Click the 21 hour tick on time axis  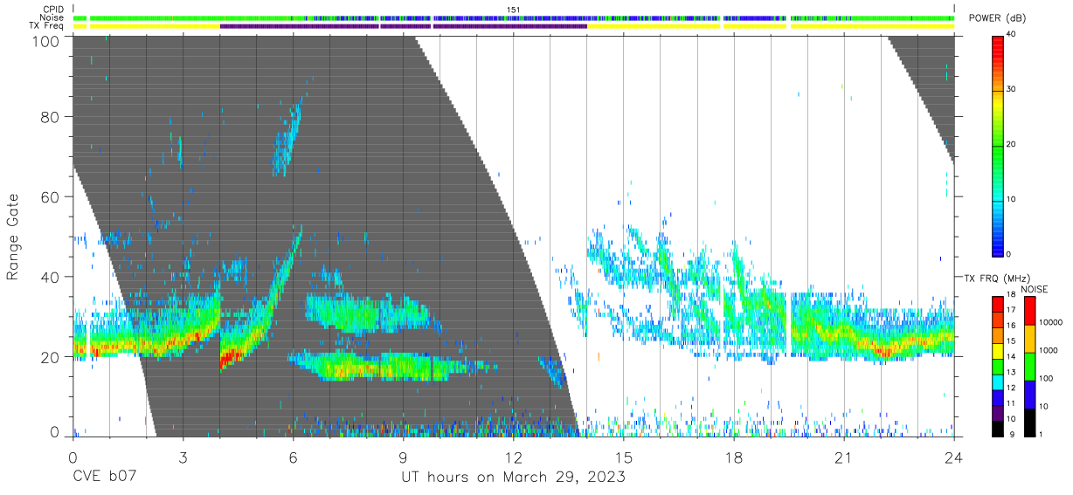point(843,457)
